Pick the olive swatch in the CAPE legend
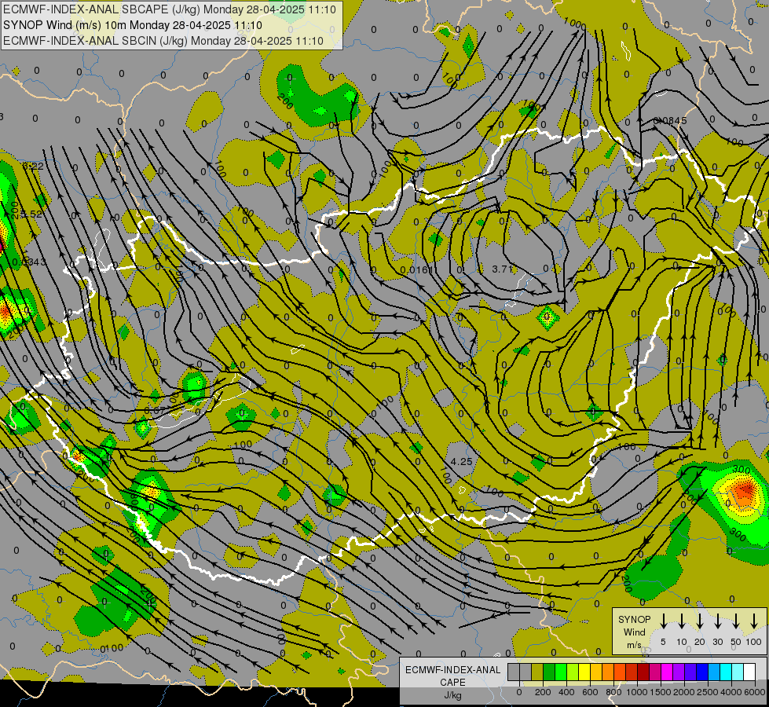 (537, 672)
